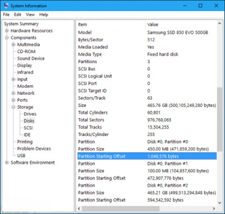Select Drives under Storage

point(30,114)
